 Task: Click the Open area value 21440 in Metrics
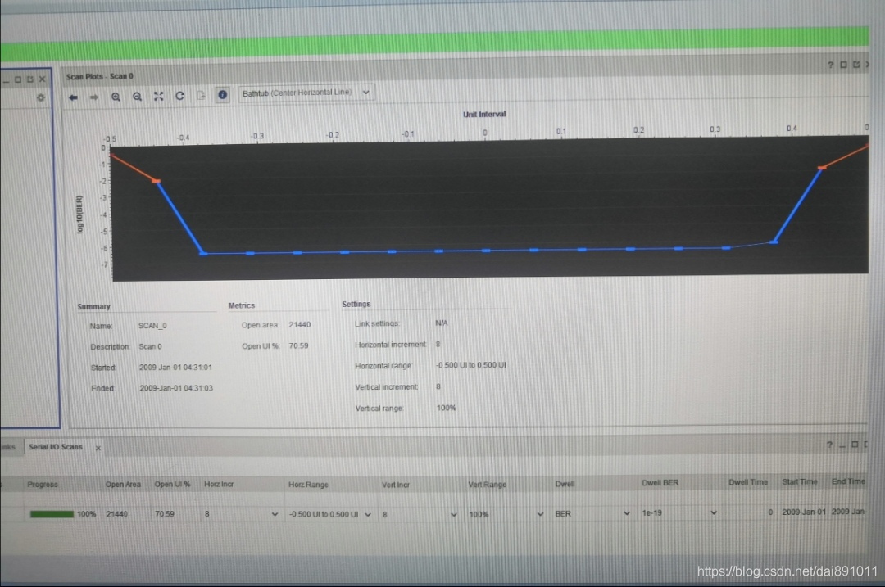(299, 325)
